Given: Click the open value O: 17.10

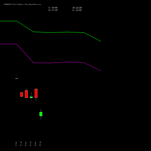Looking at the screenshot, I should click(53, 10).
